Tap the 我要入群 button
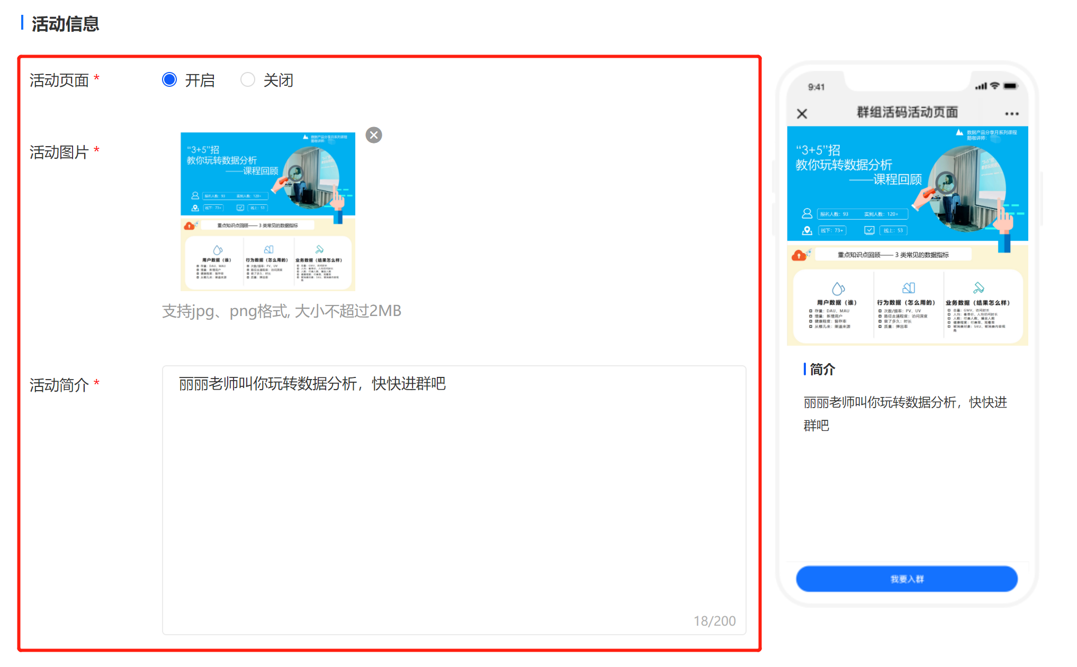Screen dimensions: 1077x667 907,579
